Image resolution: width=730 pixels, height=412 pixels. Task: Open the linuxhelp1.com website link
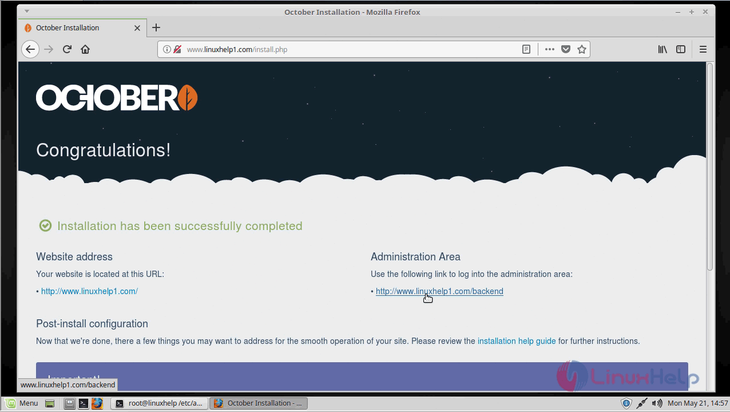[x=89, y=291]
